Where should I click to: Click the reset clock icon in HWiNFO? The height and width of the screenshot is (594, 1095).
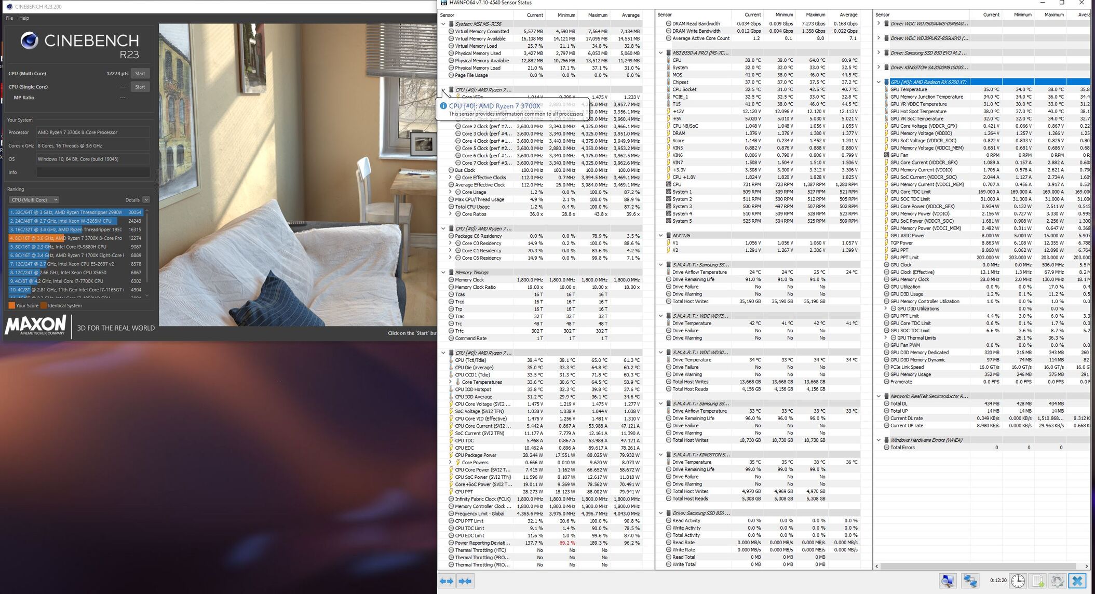[x=1018, y=581]
